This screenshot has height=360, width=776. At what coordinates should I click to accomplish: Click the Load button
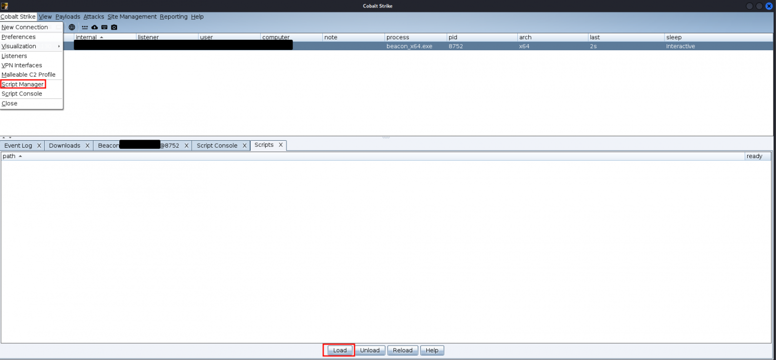click(x=340, y=350)
